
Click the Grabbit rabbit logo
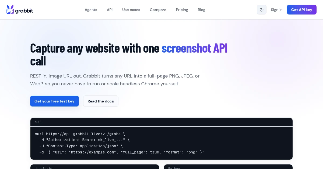(20, 10)
